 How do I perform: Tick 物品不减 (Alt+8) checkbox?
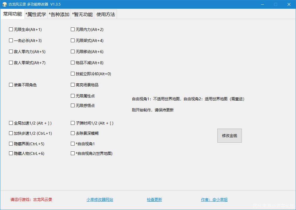pyautogui.click(x=73, y=63)
